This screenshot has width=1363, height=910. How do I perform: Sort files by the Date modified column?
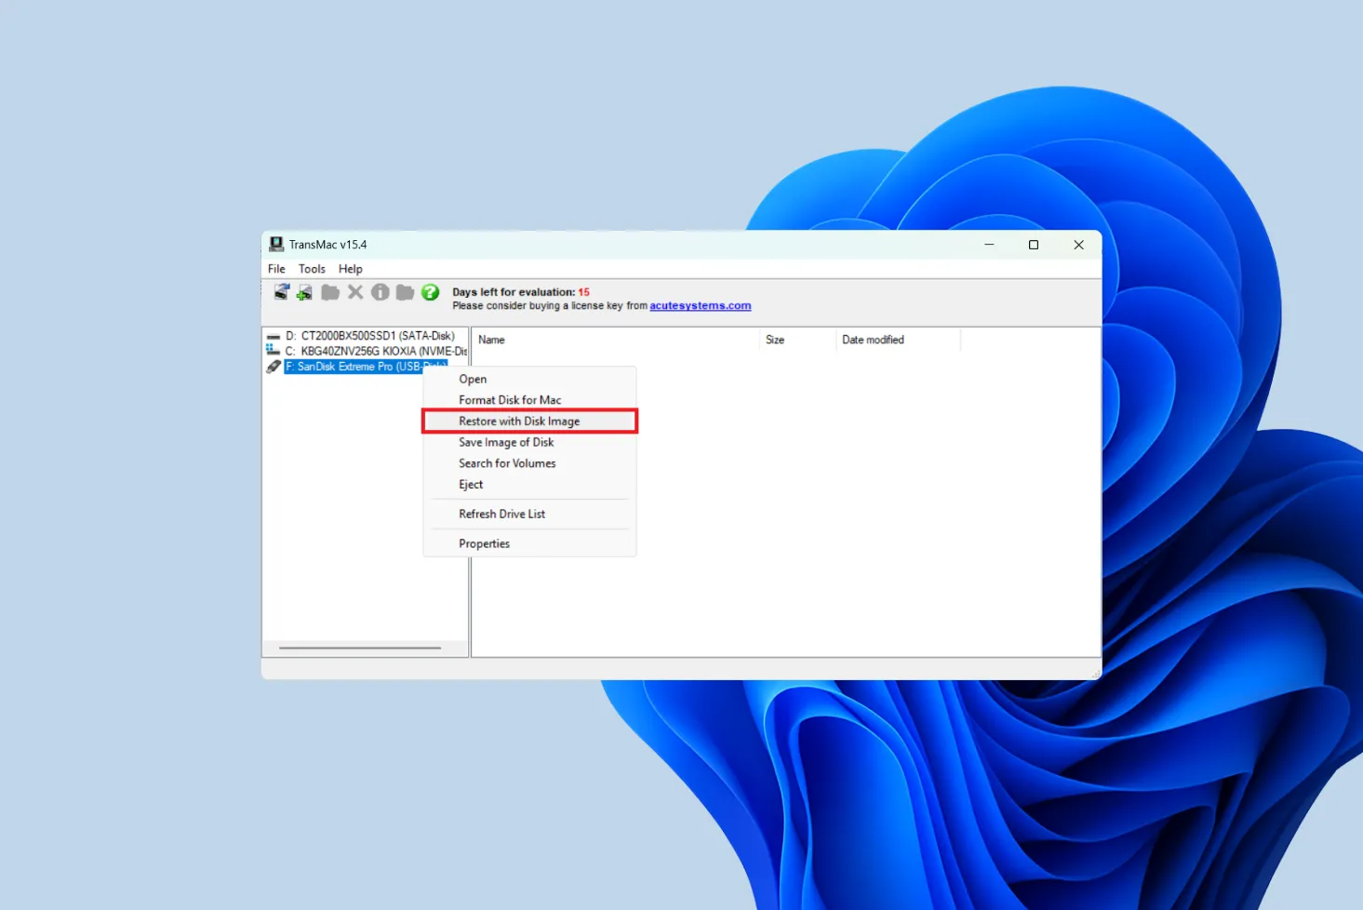tap(873, 341)
